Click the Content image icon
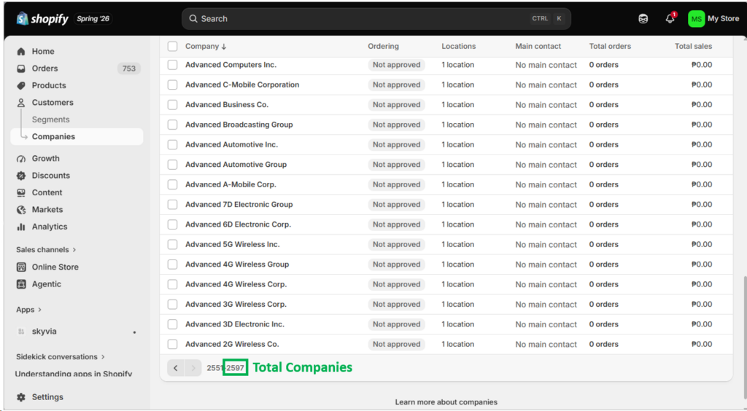Screen dimensions: 747x411 pos(21,192)
